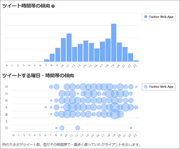Select the bar for hour 18

108,50
